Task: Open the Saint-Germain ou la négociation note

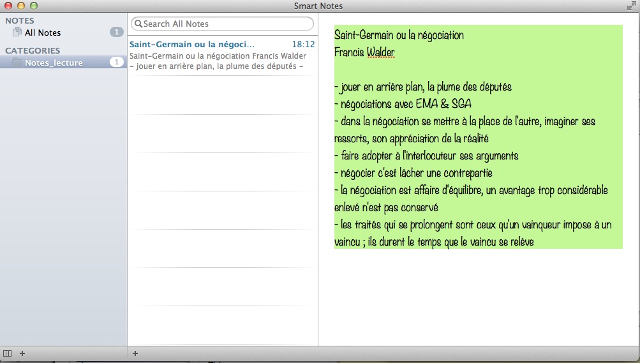Action: click(191, 45)
